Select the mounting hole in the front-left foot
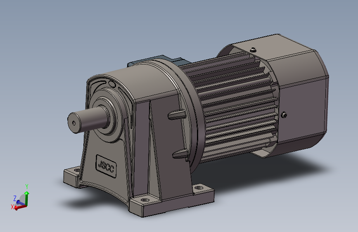The height and width of the screenshot is (232, 358). 76,170
